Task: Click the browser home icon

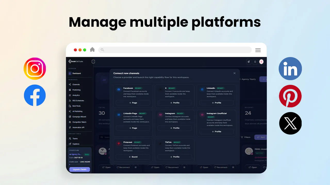Action: coord(92,50)
